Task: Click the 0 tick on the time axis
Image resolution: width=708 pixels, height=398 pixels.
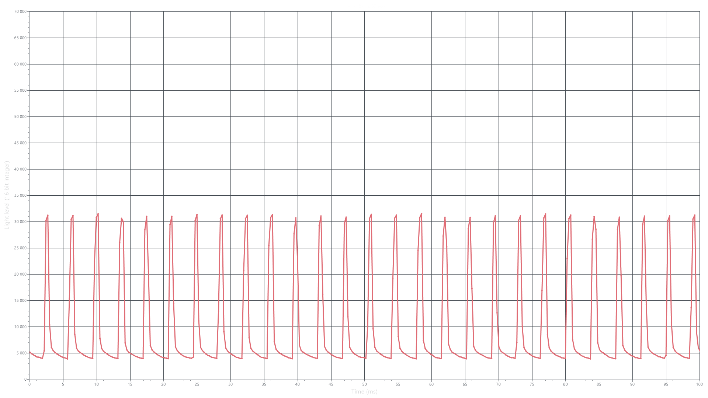Action: tap(29, 384)
